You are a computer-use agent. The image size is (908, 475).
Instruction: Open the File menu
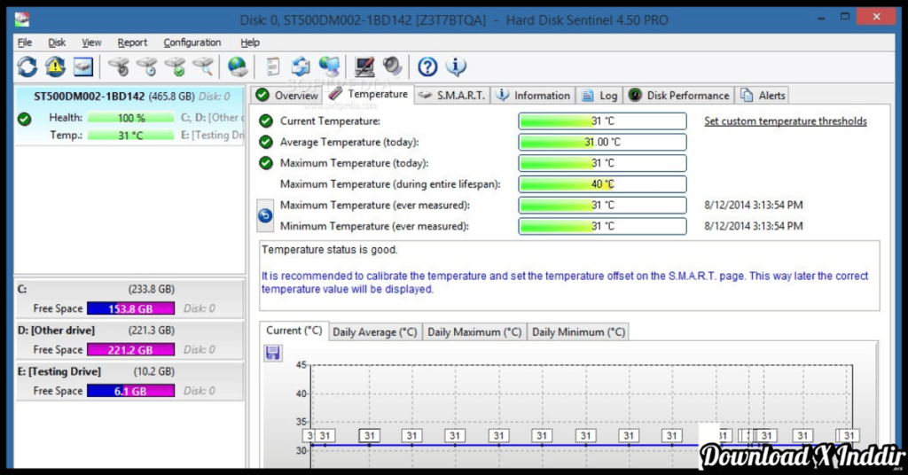pos(25,43)
